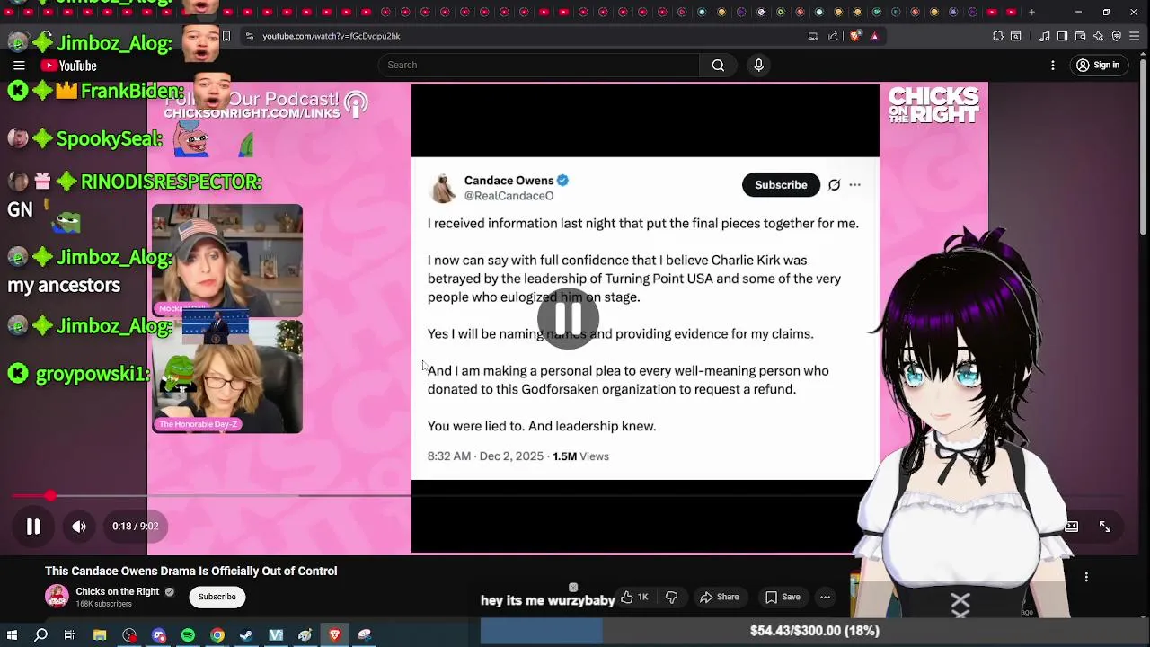Click the 0:18 / 9:02 time display
This screenshot has width=1150, height=647.
[x=135, y=527]
